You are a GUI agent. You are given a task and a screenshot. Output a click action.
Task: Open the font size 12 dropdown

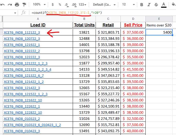(x=128, y=4)
